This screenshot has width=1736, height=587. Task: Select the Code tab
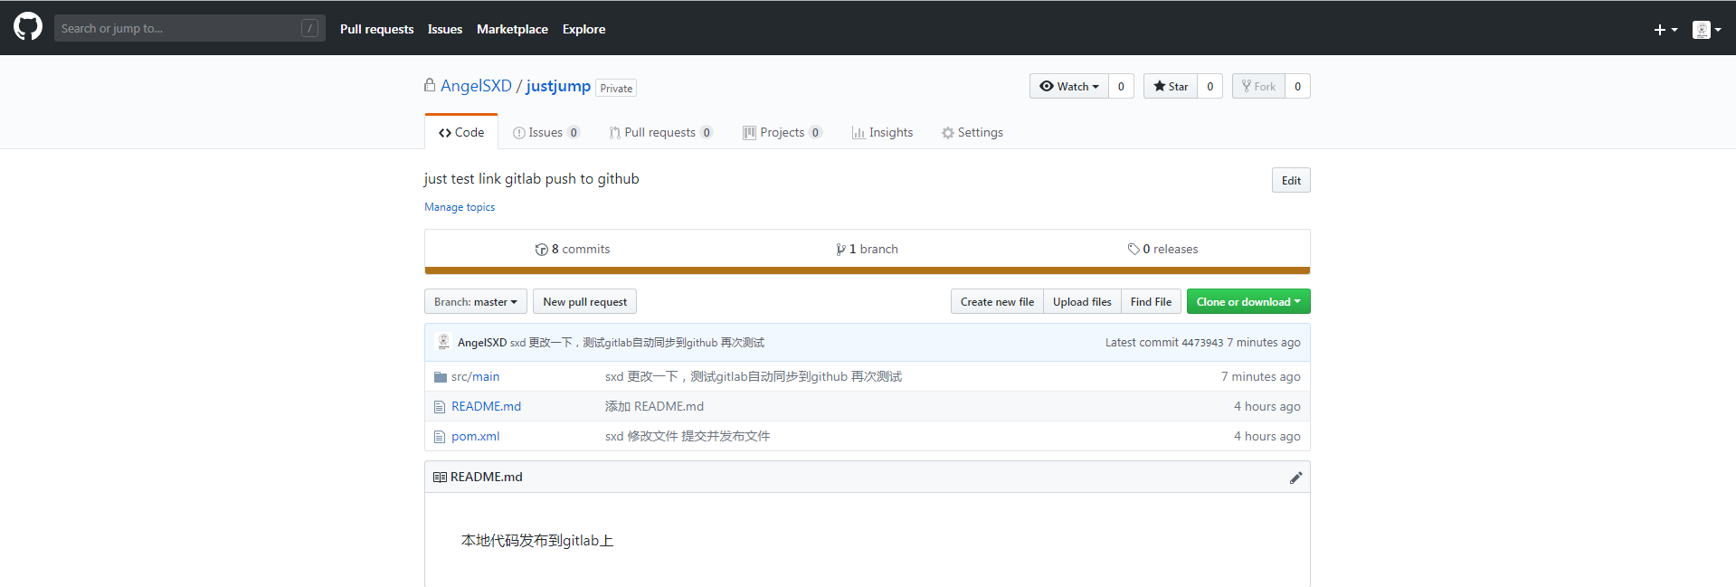[461, 132]
